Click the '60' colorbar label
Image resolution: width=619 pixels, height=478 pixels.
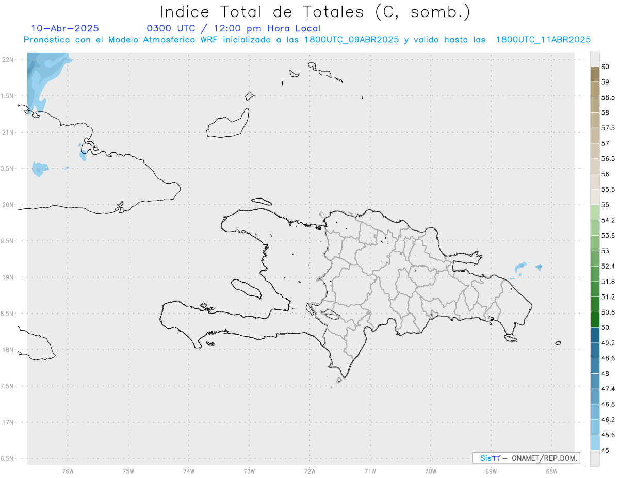tap(605, 67)
